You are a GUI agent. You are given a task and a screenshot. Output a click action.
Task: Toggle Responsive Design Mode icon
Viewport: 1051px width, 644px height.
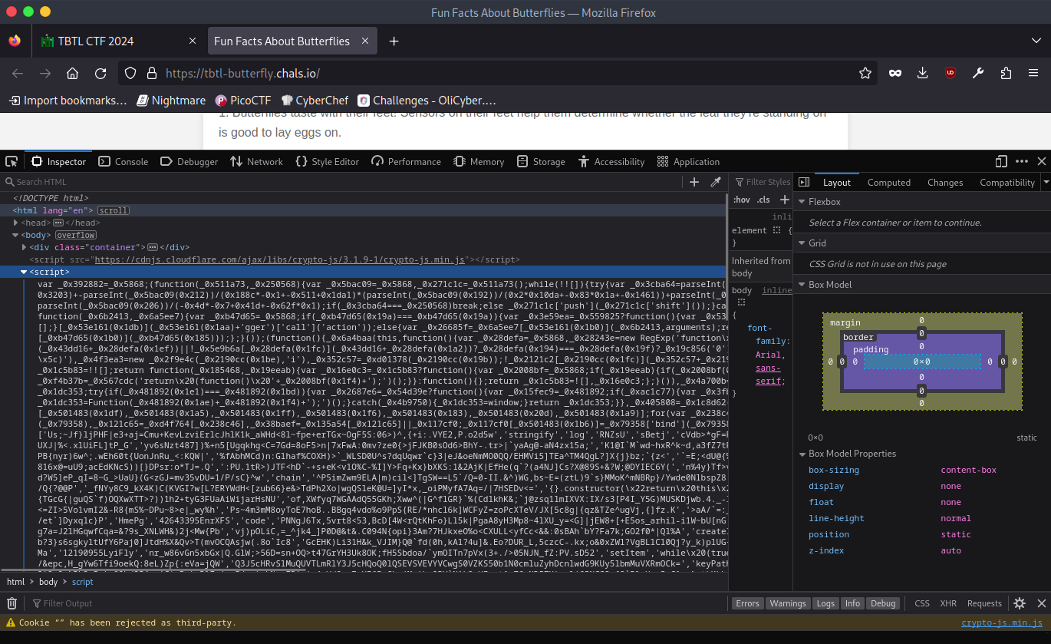click(x=1001, y=161)
